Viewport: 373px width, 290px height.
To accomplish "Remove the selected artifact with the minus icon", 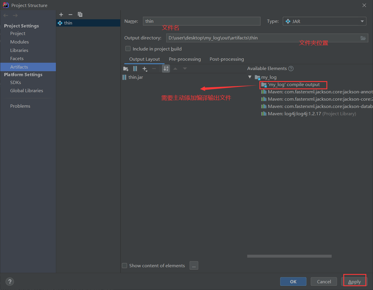I will [x=70, y=15].
